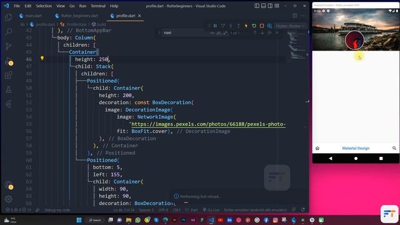Screen dimensions: 400x225
Task: Open the Help menu
Action: [x=114, y=6]
